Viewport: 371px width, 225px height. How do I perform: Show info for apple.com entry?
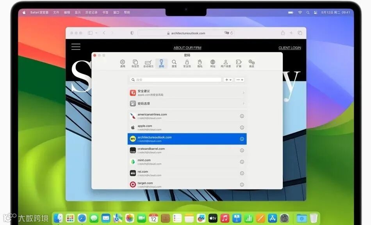click(x=242, y=128)
